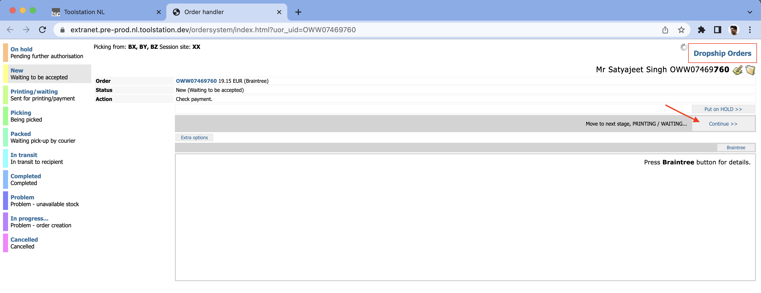Put the order on HOLD
This screenshot has width=761, height=293.
coord(723,109)
